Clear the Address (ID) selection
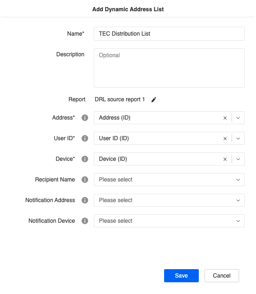 (225, 118)
